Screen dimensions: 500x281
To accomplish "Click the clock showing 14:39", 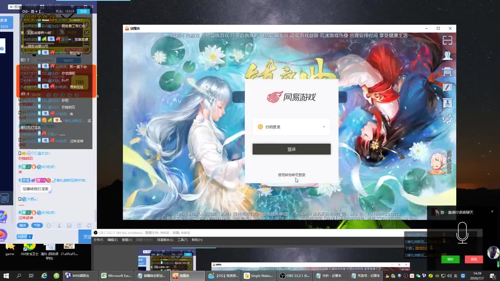I will [x=477, y=276].
